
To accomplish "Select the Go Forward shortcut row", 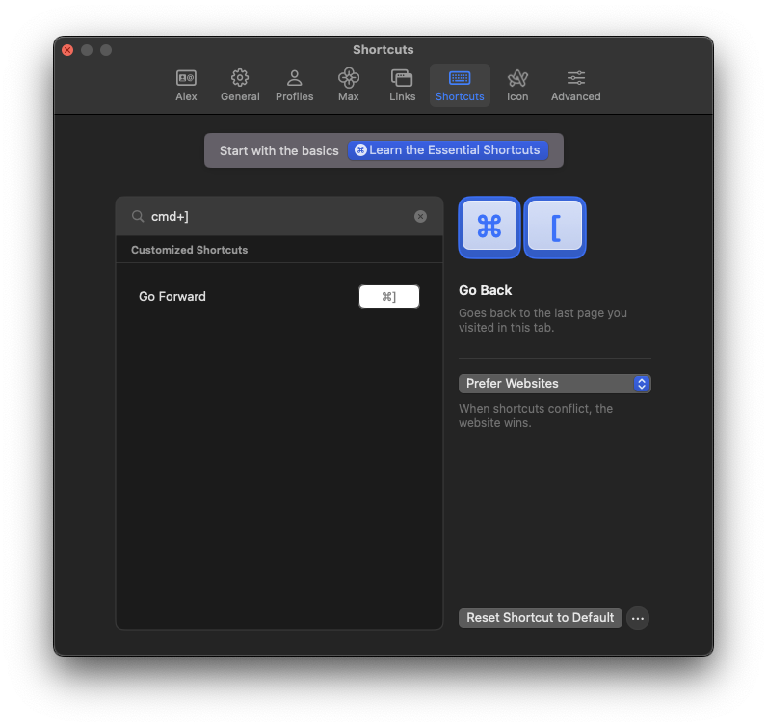I will 279,296.
